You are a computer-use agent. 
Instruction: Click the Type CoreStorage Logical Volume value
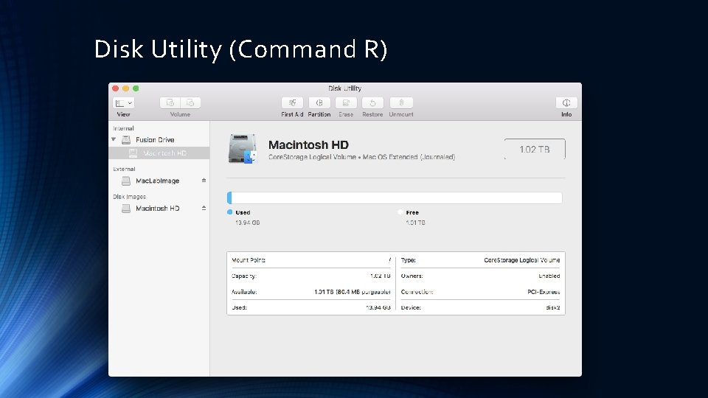522,260
